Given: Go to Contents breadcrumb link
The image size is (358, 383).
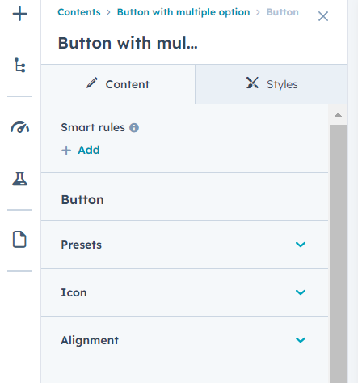Looking at the screenshot, I should click(x=79, y=12).
